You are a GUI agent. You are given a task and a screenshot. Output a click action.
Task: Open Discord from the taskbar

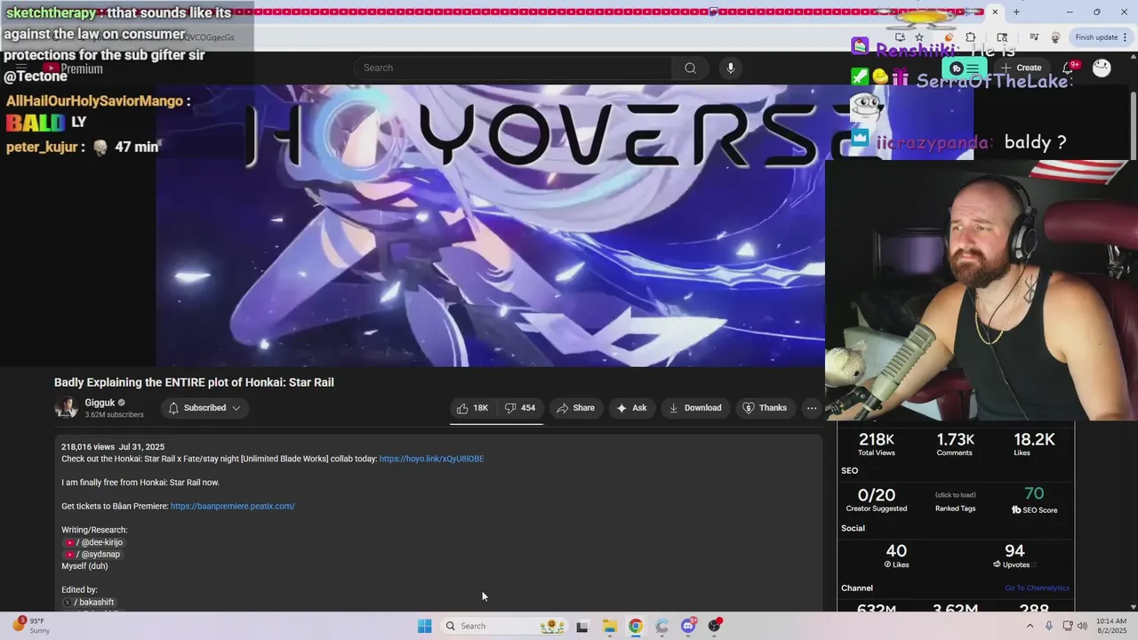688,626
